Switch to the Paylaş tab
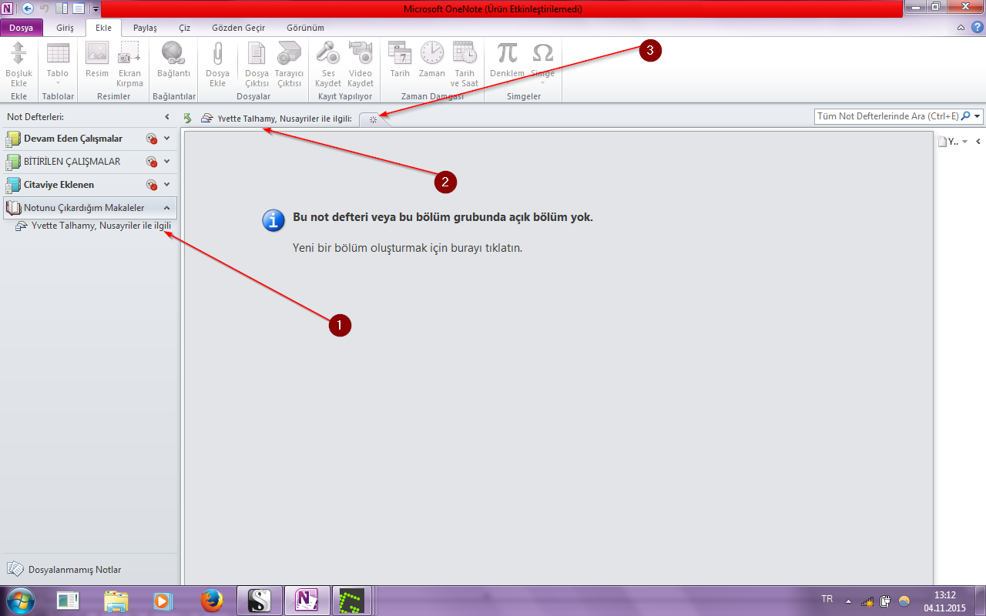 [x=145, y=28]
